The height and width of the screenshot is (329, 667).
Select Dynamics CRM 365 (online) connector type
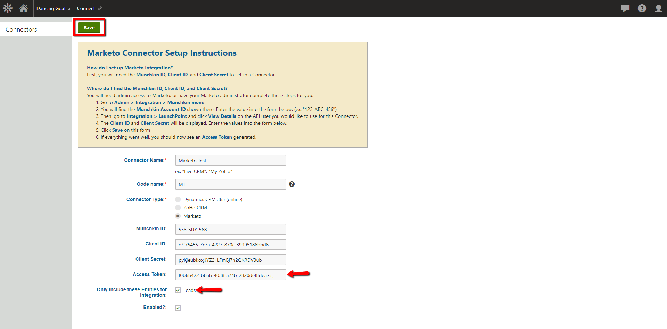[178, 199]
